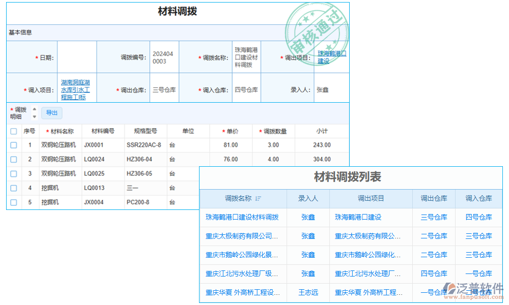Image resolution: width=509 pixels, height=305 pixels.
Task: Click the 调出项目 column header
Action: point(371,198)
